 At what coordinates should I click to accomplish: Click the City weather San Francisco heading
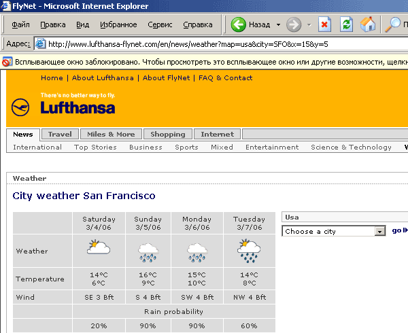pos(84,196)
